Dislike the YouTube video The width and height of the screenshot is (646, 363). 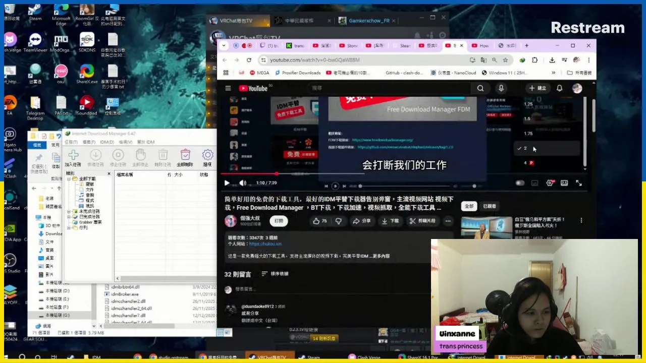(x=339, y=221)
